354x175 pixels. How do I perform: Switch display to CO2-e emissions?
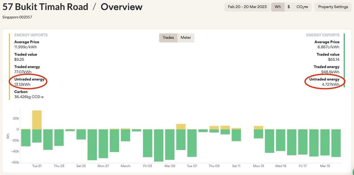click(302, 7)
